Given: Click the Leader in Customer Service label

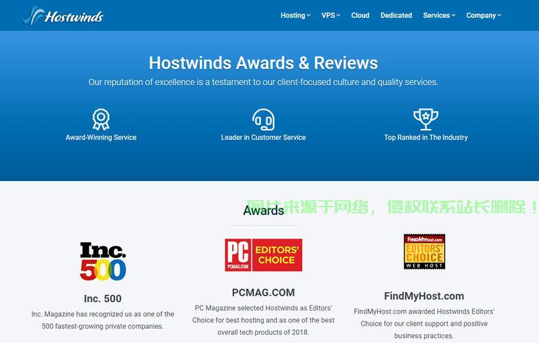Looking at the screenshot, I should [263, 137].
